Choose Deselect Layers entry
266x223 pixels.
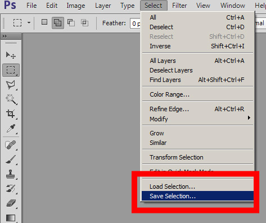[x=197, y=70]
